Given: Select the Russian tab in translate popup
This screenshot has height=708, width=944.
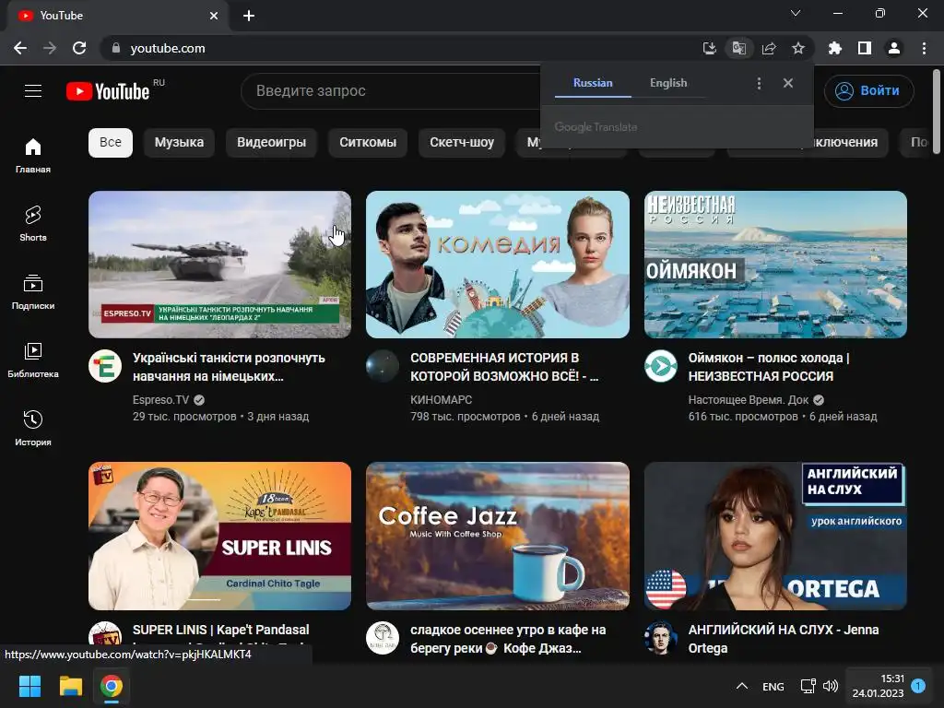Looking at the screenshot, I should pyautogui.click(x=593, y=83).
